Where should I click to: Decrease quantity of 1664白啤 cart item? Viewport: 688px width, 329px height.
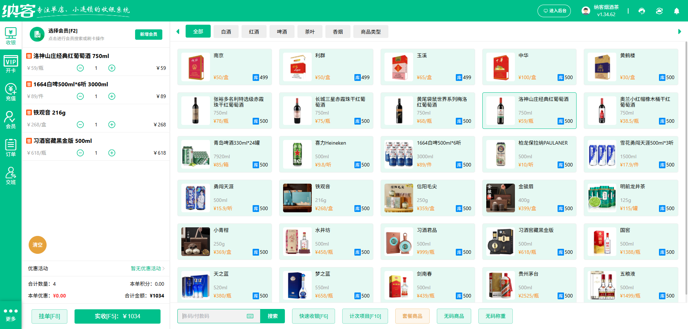(x=80, y=96)
